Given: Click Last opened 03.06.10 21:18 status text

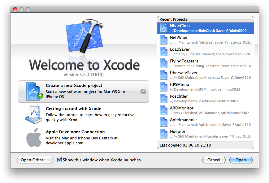Looking at the screenshot, I should (x=185, y=145).
